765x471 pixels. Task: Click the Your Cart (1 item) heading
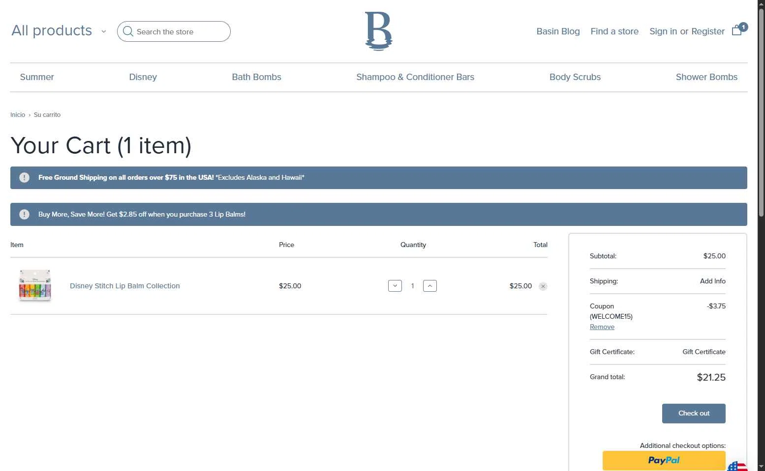pyautogui.click(x=101, y=145)
